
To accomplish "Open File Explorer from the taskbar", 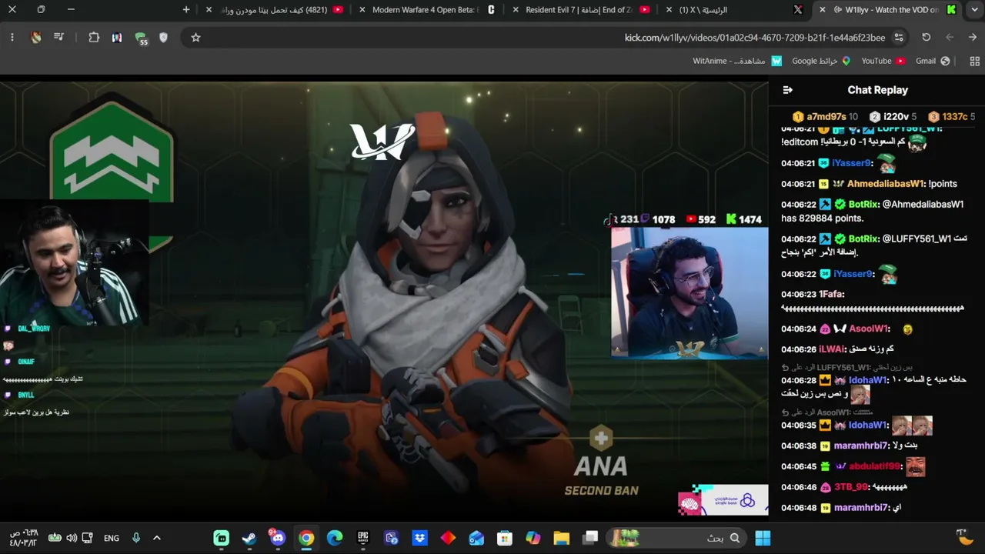I will (x=561, y=538).
